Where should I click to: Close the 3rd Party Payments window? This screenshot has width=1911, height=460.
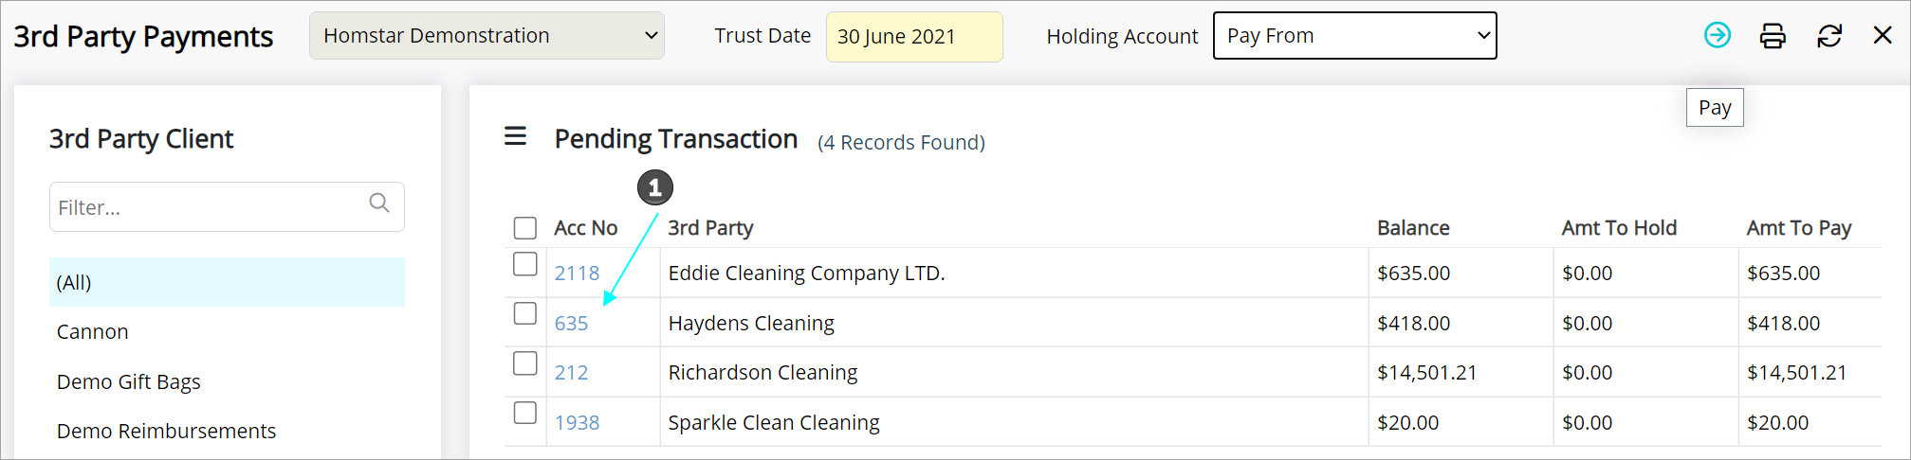(1883, 36)
